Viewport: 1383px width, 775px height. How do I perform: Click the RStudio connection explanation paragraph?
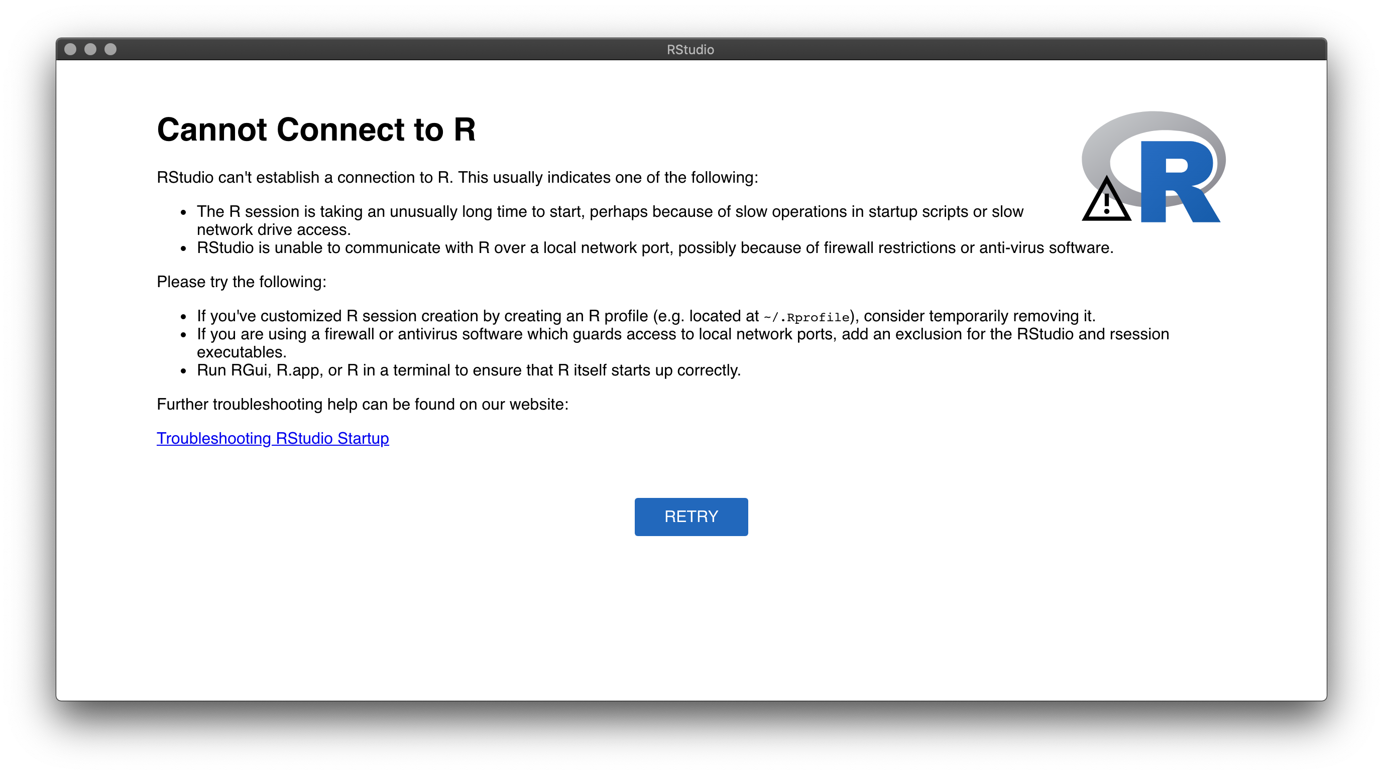point(456,177)
